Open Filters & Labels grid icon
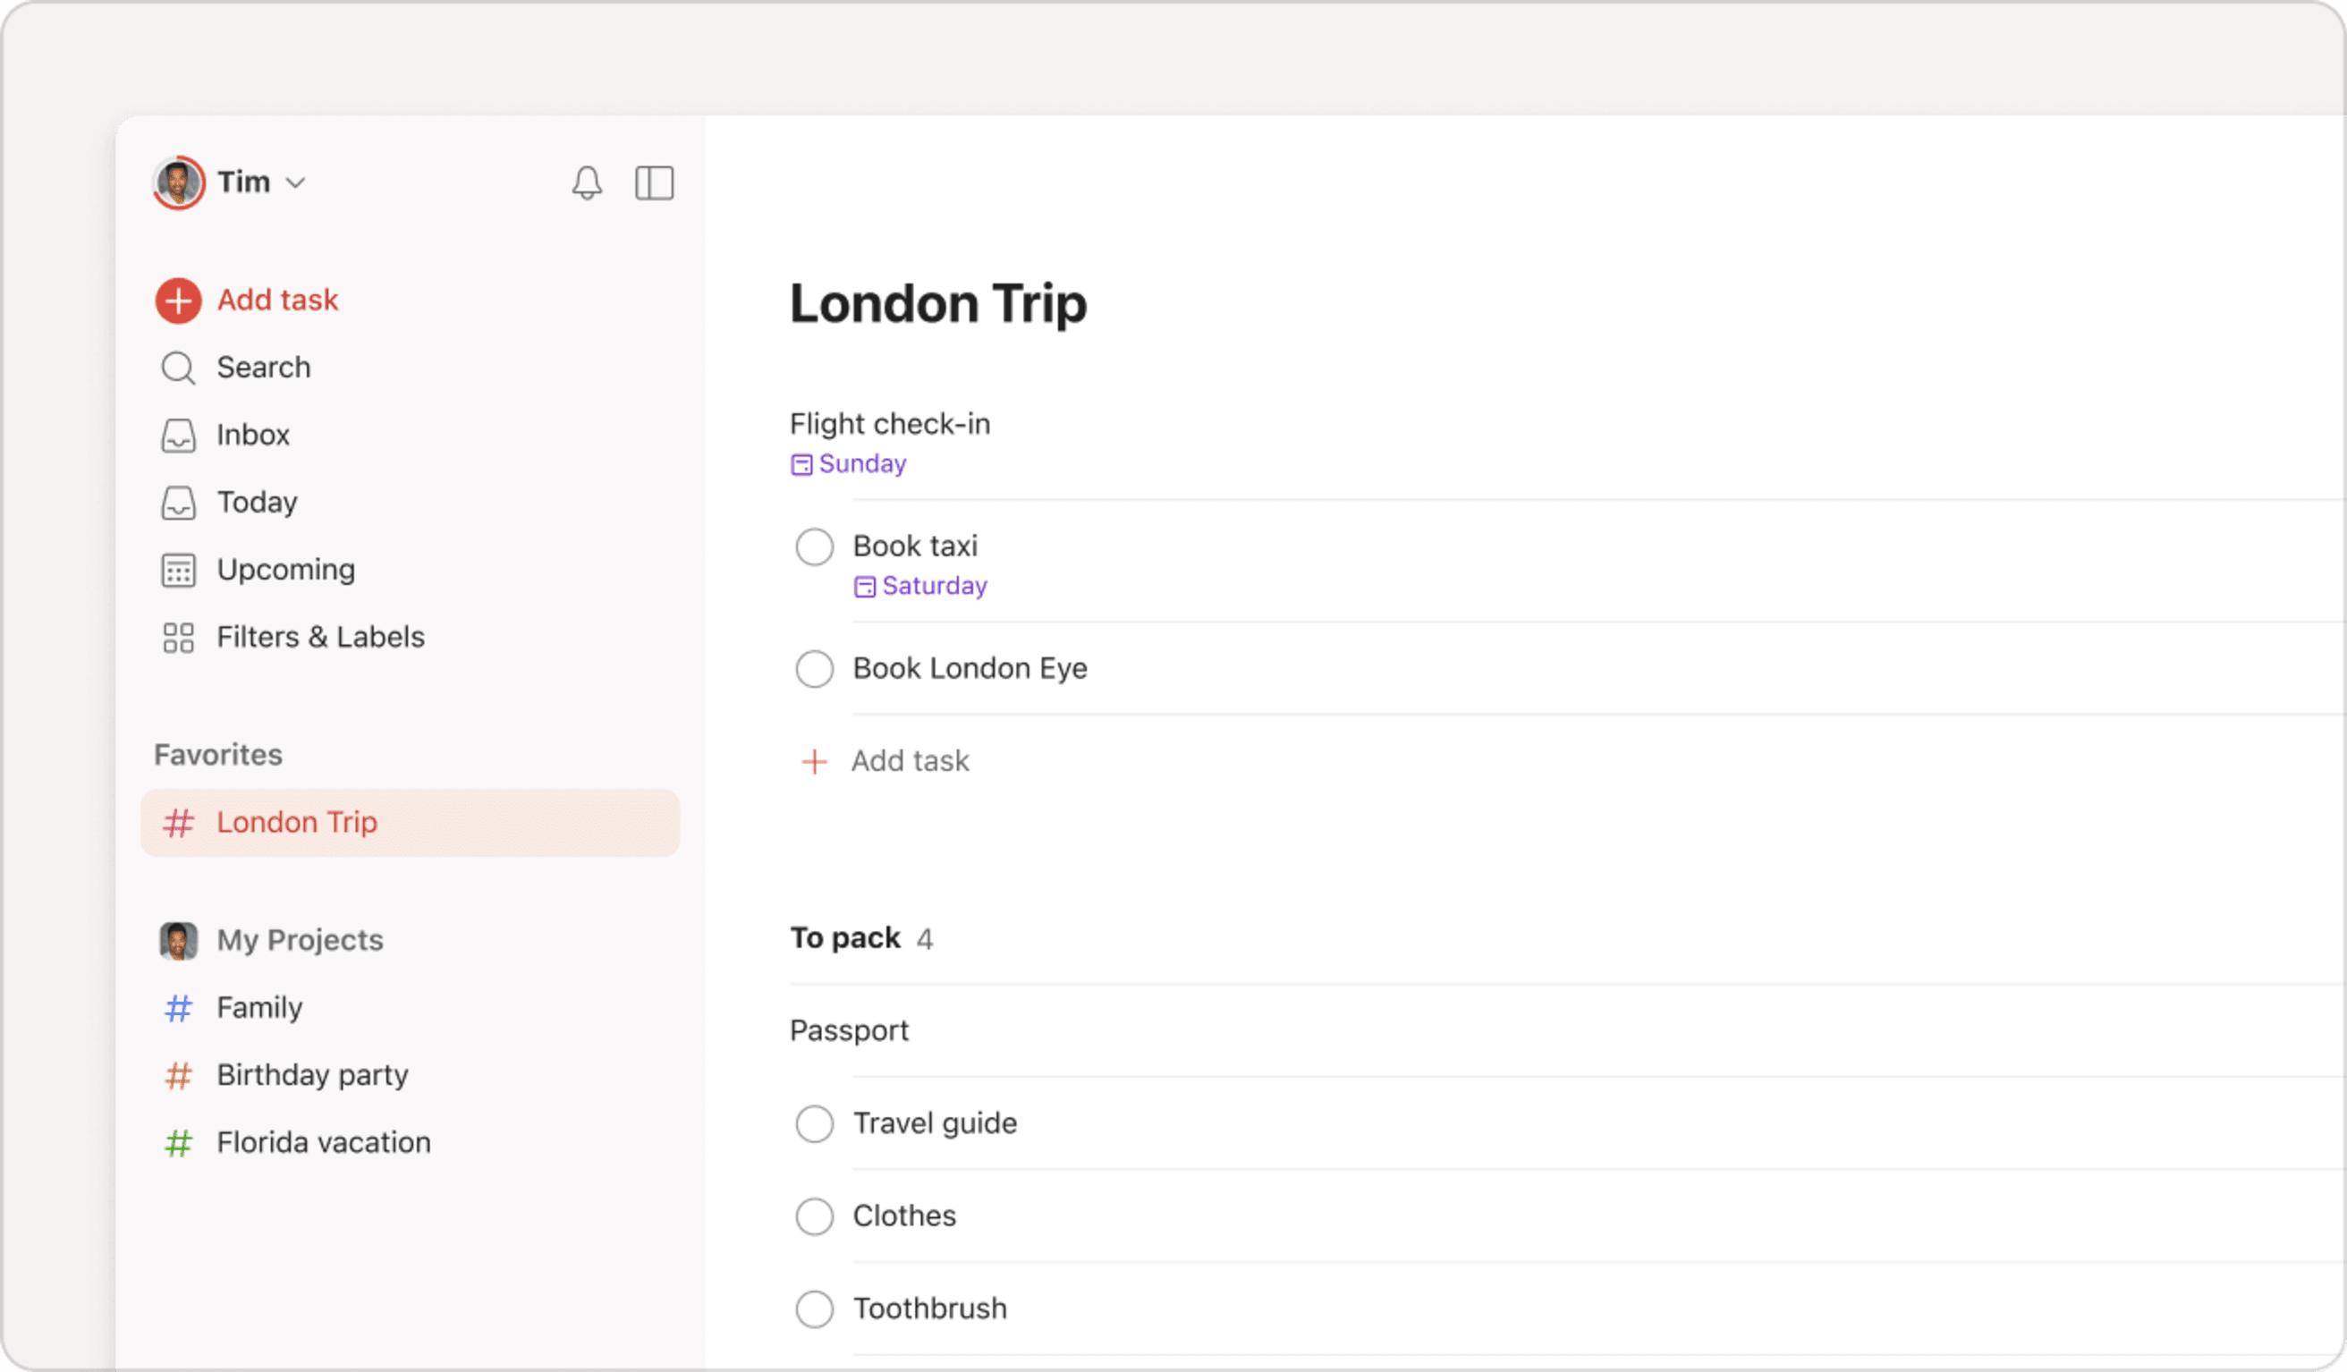Screen dimensions: 2347x1372 (x=178, y=638)
